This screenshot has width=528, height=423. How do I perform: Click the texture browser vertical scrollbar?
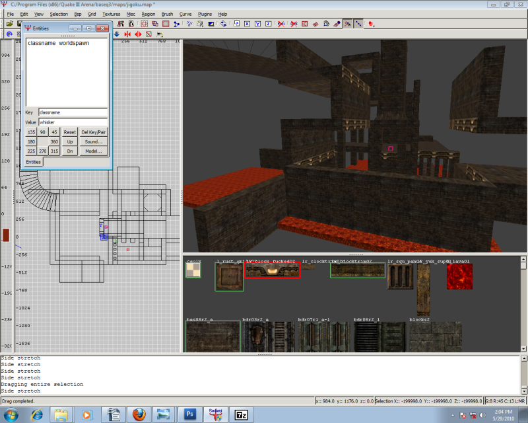[523, 303]
